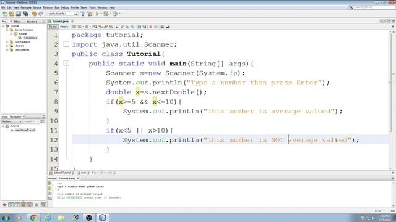396x222 pixels.
Task: Click the last filter icon at Navigator bottom
Action: click(43, 204)
